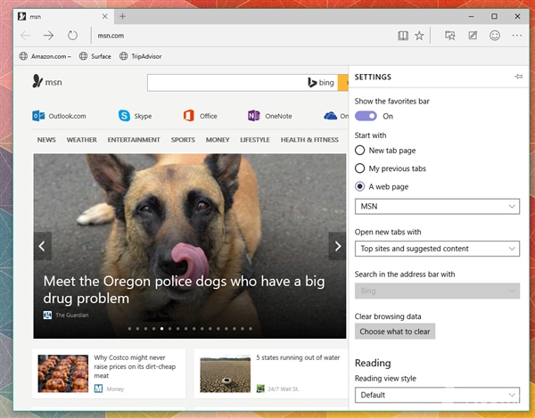Open a new tab with plus button
The width and height of the screenshot is (535, 418).
[122, 16]
